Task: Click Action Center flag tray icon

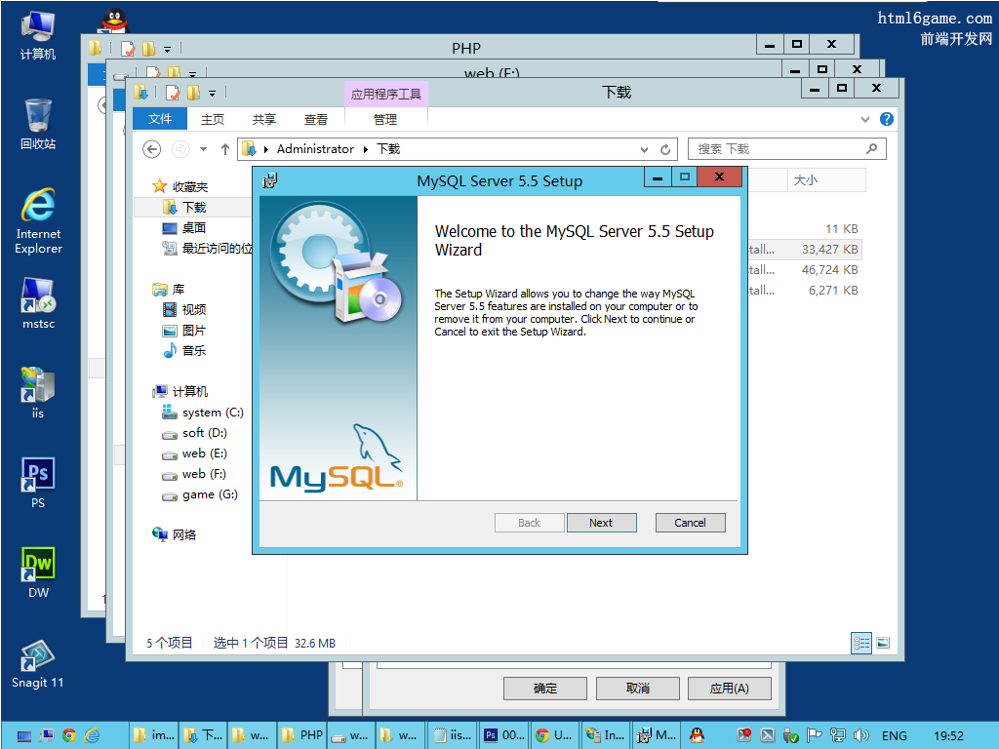Action: [x=815, y=735]
